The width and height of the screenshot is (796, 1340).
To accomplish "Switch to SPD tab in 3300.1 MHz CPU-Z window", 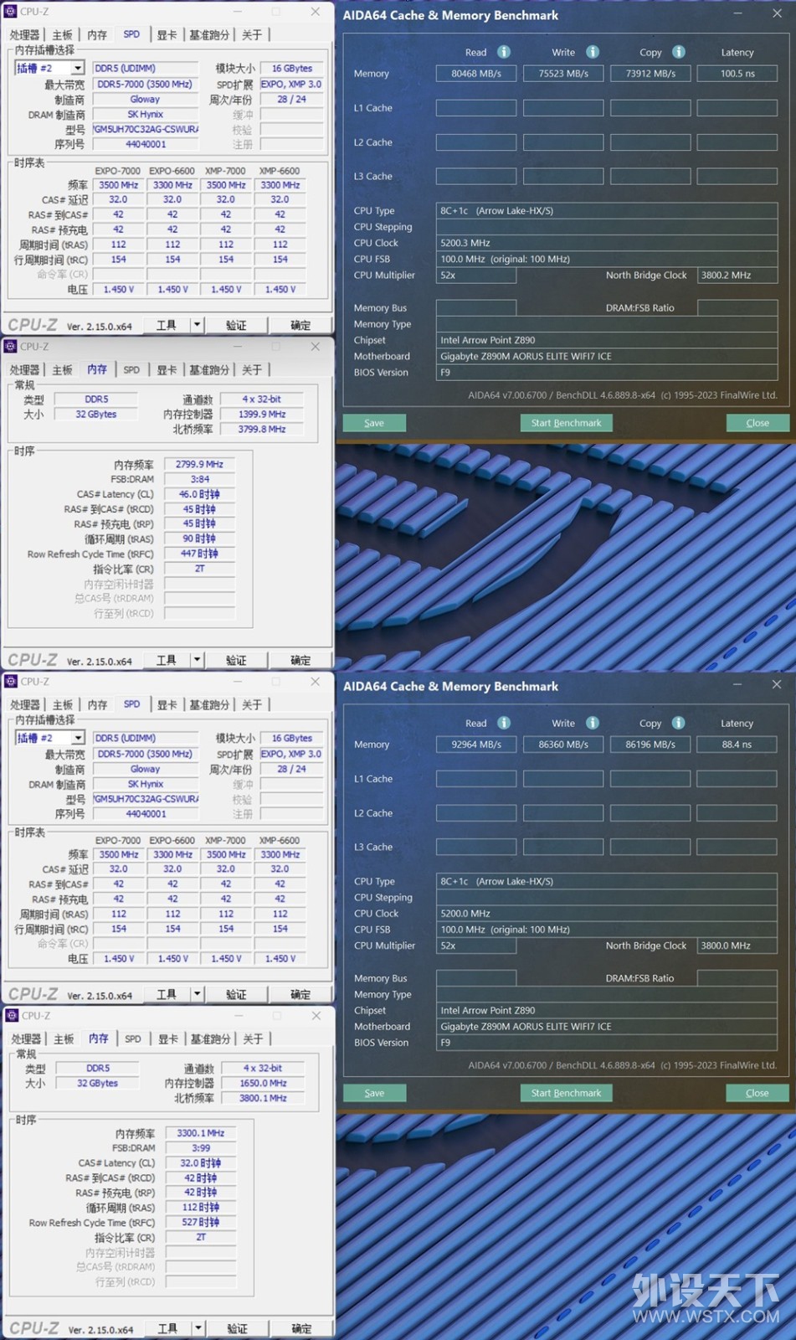I will point(133,1038).
